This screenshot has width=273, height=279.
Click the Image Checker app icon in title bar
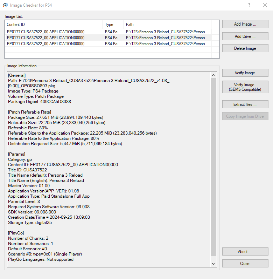point(5,5)
